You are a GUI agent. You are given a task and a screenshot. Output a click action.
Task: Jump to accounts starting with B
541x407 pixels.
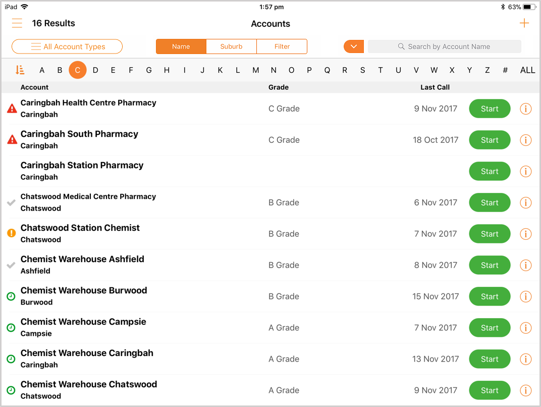60,70
